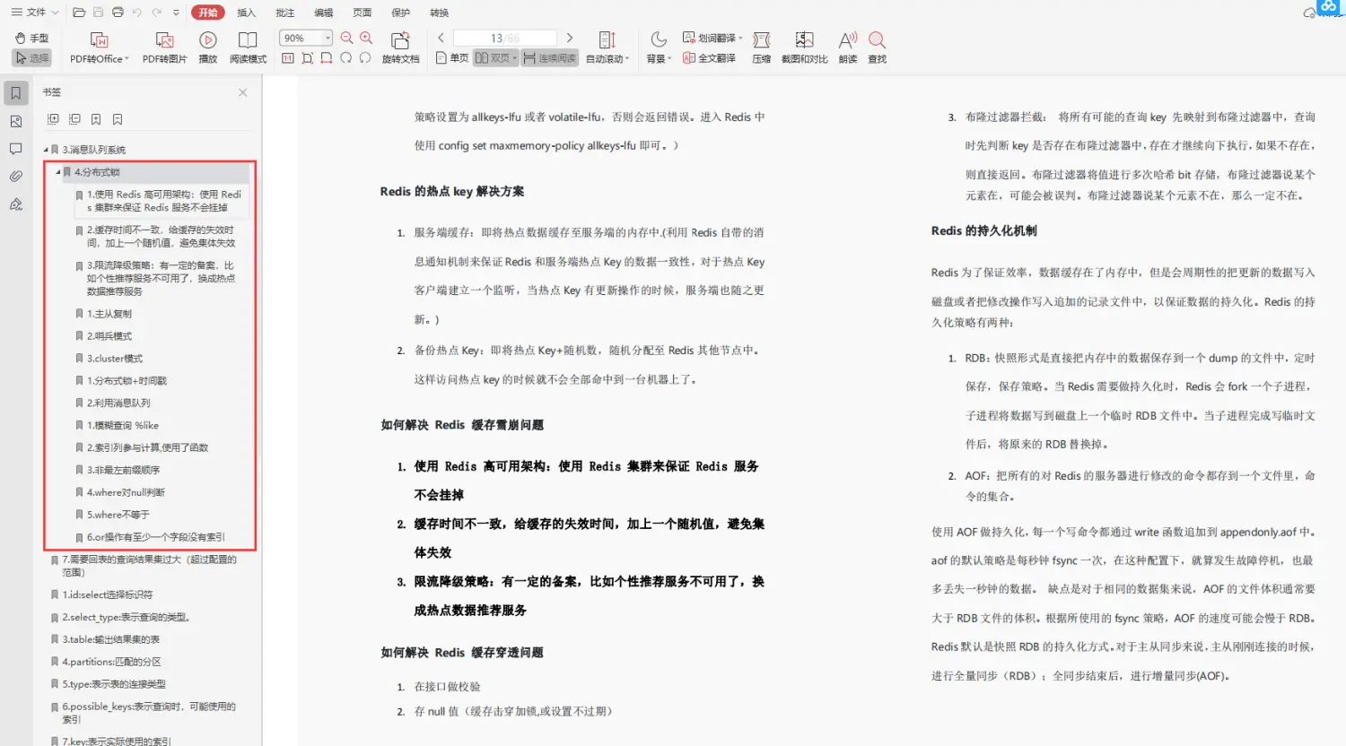The width and height of the screenshot is (1346, 746).
Task: Click the undo arrow icon
Action: [137, 13]
